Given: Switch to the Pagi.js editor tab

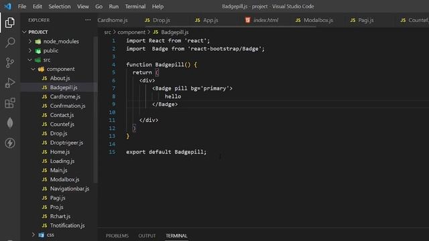Looking at the screenshot, I should point(365,20).
